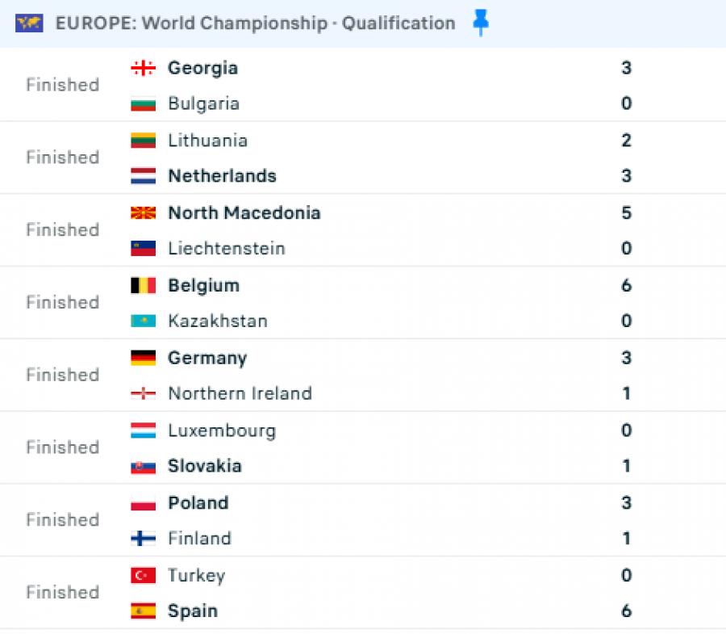The image size is (726, 634).
Task: Unpin the World Championship Qualification league
Action: (481, 23)
